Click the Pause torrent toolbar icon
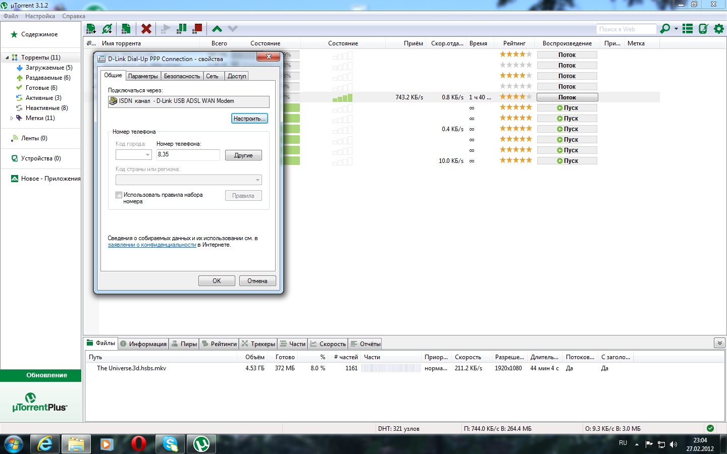This screenshot has width=727, height=454. point(182,29)
